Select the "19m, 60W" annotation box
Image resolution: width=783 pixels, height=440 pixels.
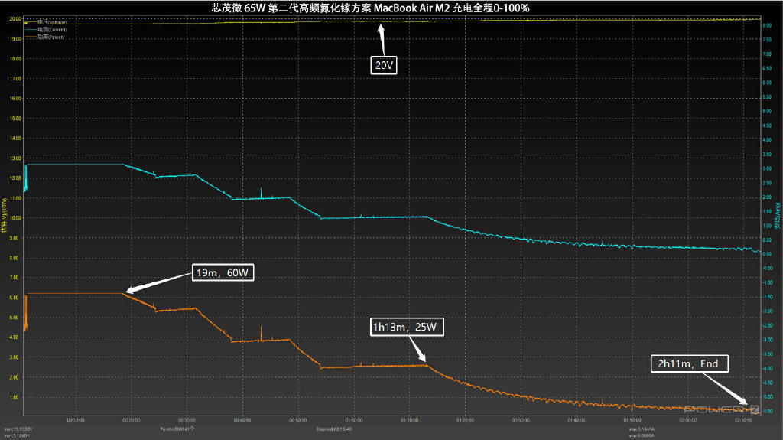222,273
